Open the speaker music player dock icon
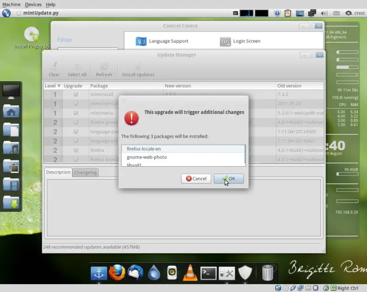Viewport: 367px width, 292px height. 172,273
